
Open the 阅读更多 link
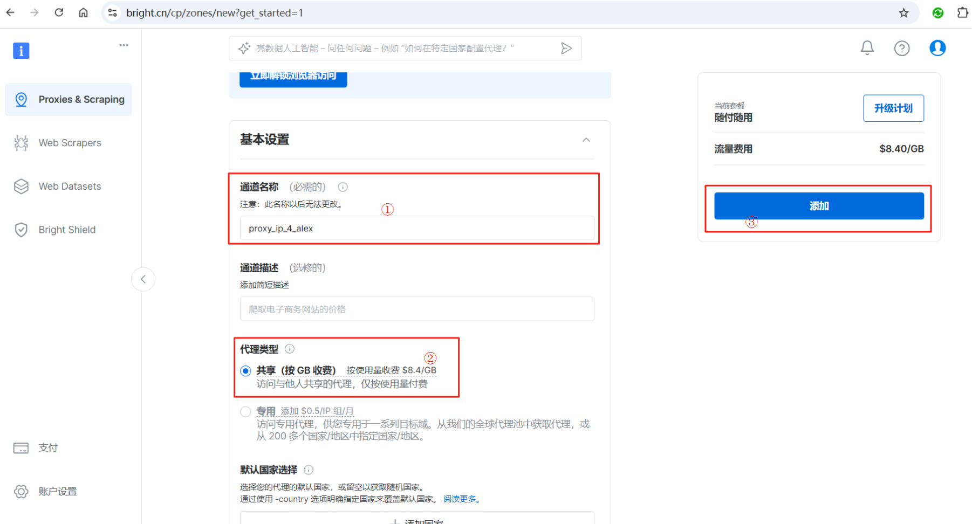(x=462, y=499)
